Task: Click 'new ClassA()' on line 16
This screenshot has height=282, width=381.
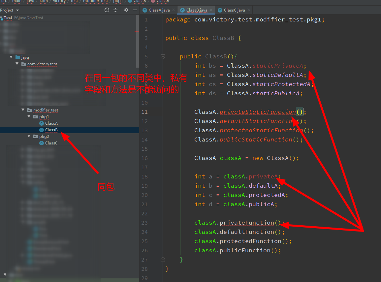Action: (x=274, y=158)
